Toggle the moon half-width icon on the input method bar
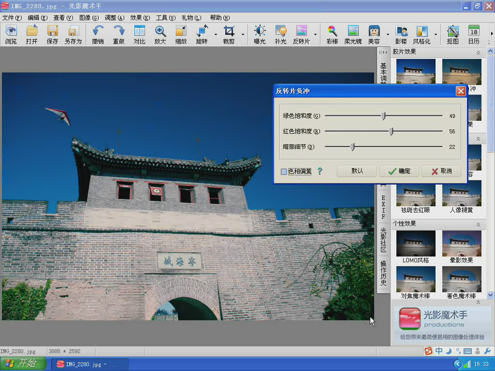This screenshot has height=371, width=495. coord(449,351)
